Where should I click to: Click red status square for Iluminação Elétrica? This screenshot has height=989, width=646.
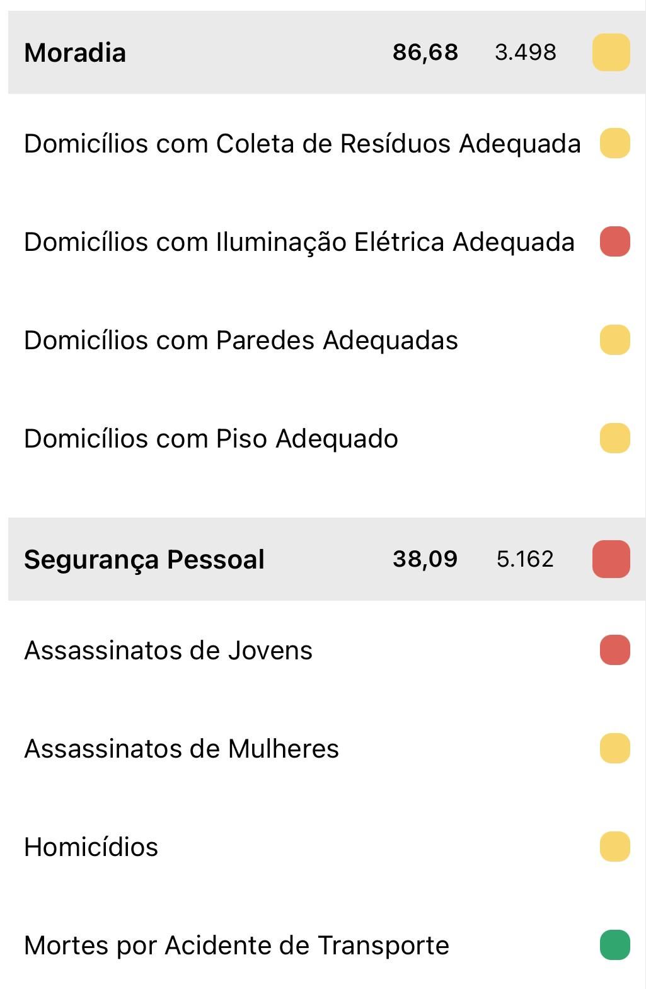614,242
